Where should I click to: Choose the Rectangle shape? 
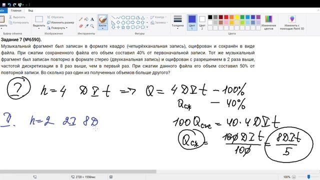(x=128, y=18)
